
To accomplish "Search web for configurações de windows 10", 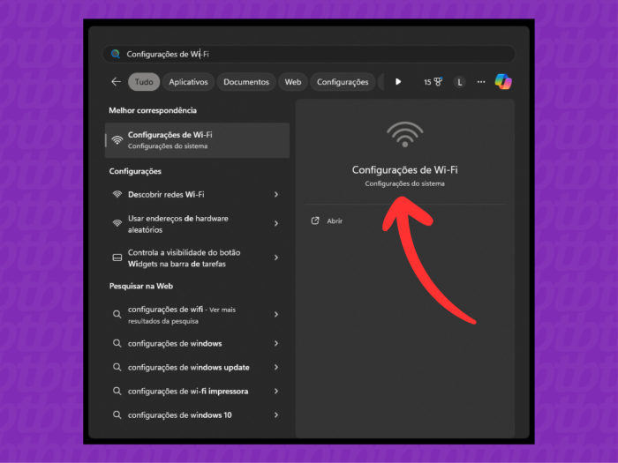I will (197, 415).
